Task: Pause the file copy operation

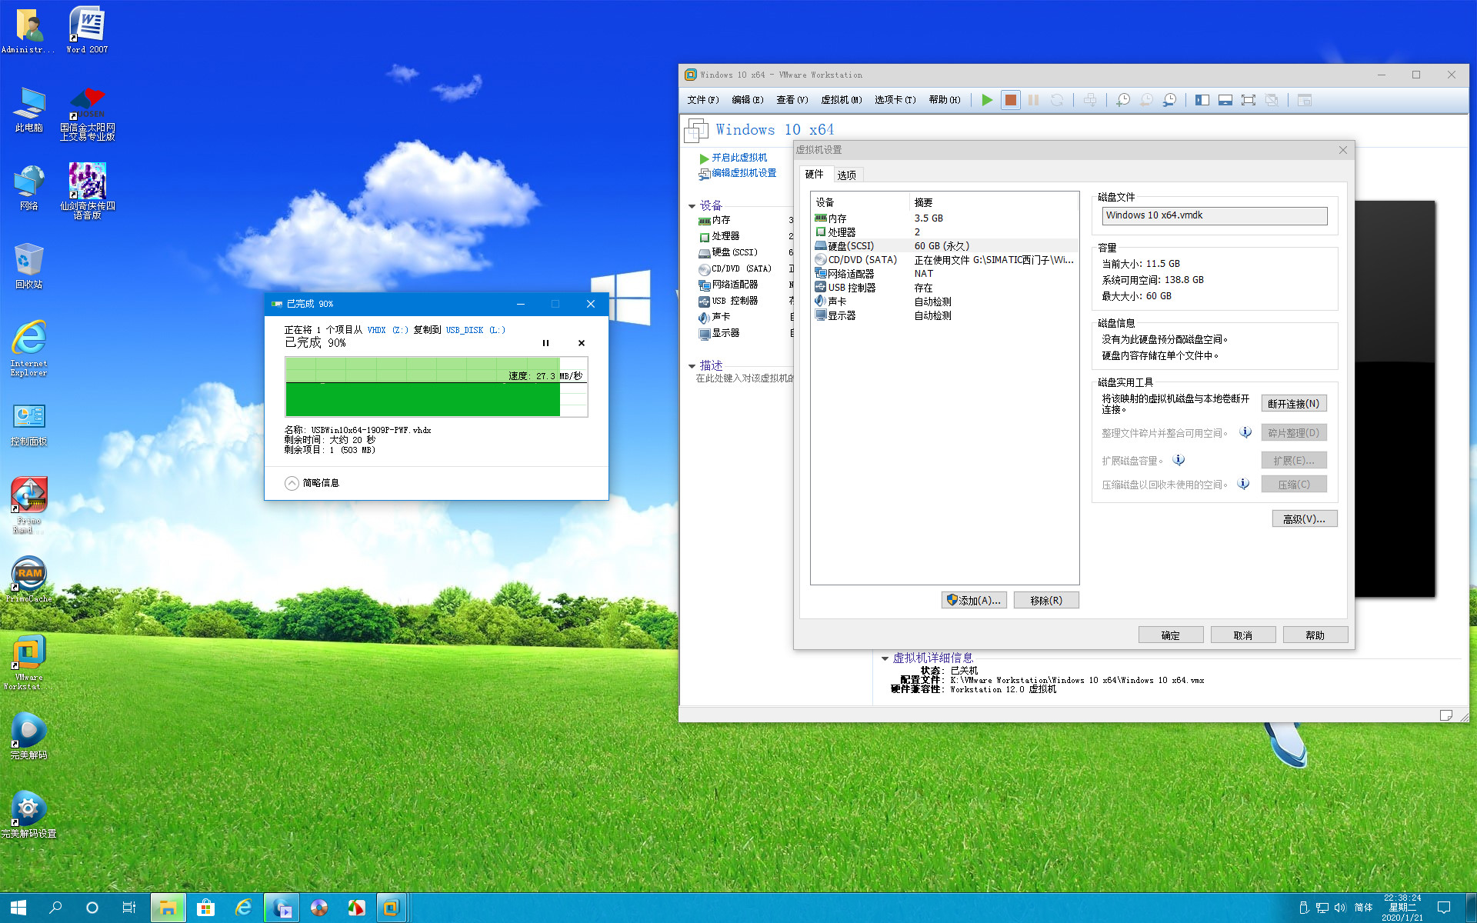Action: 545,343
